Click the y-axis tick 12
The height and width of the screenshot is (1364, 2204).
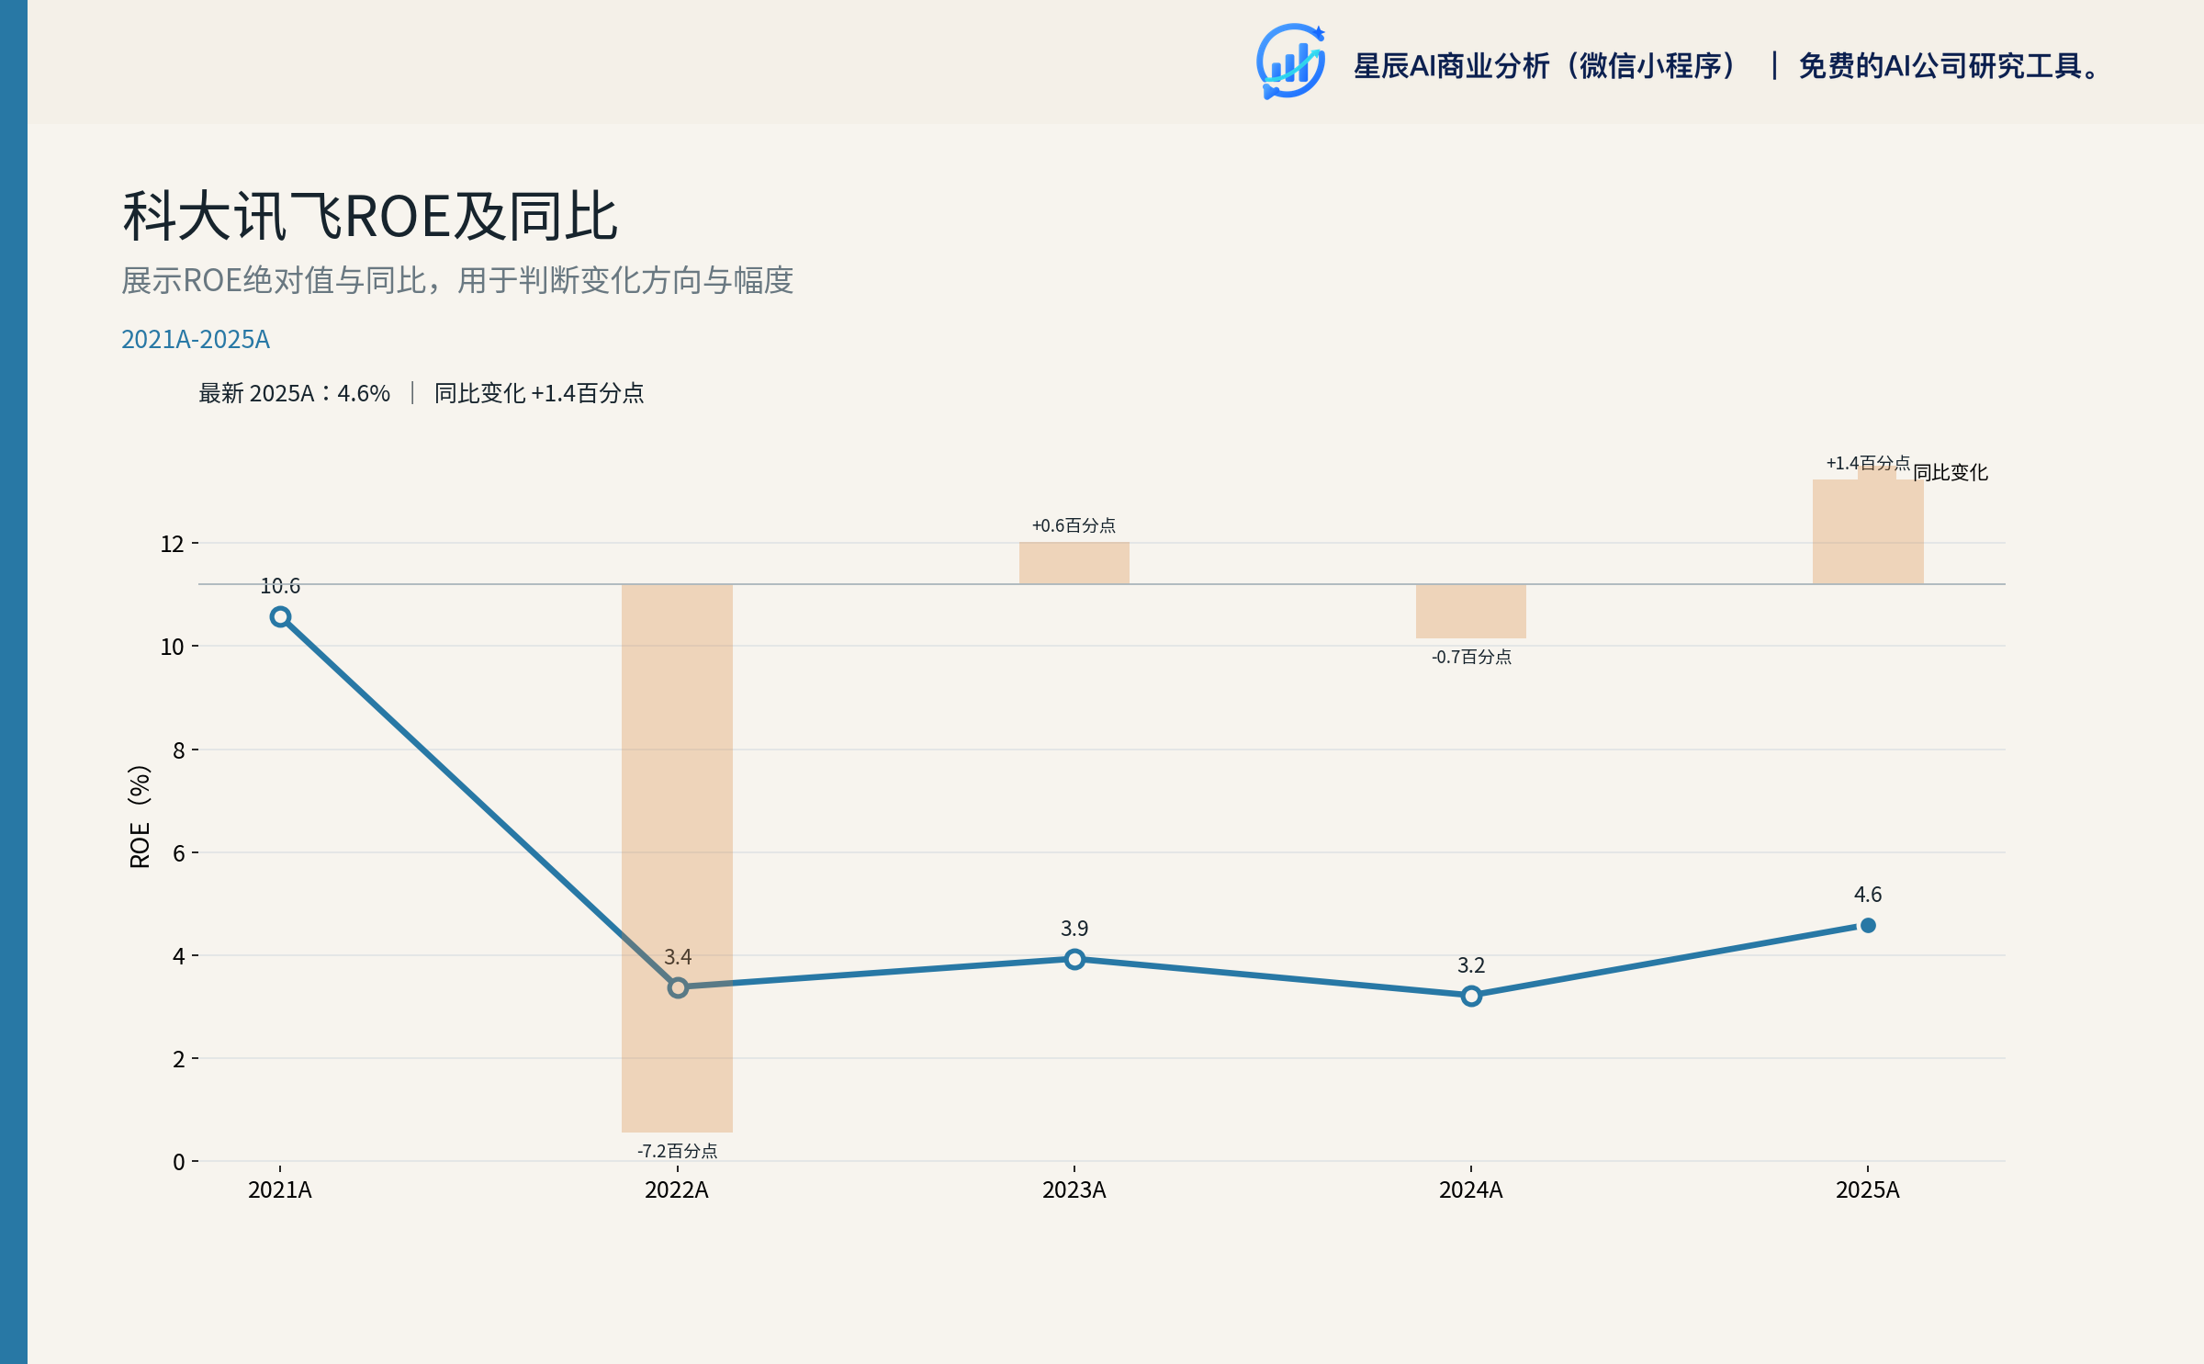[x=173, y=544]
